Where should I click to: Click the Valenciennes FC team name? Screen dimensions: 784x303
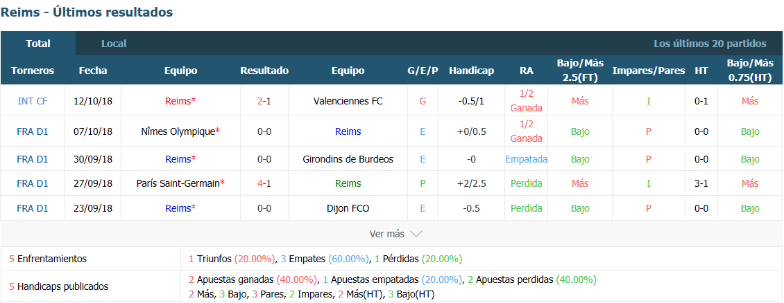pyautogui.click(x=348, y=101)
